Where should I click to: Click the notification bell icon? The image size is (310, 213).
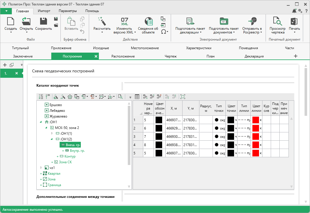pos(294,11)
